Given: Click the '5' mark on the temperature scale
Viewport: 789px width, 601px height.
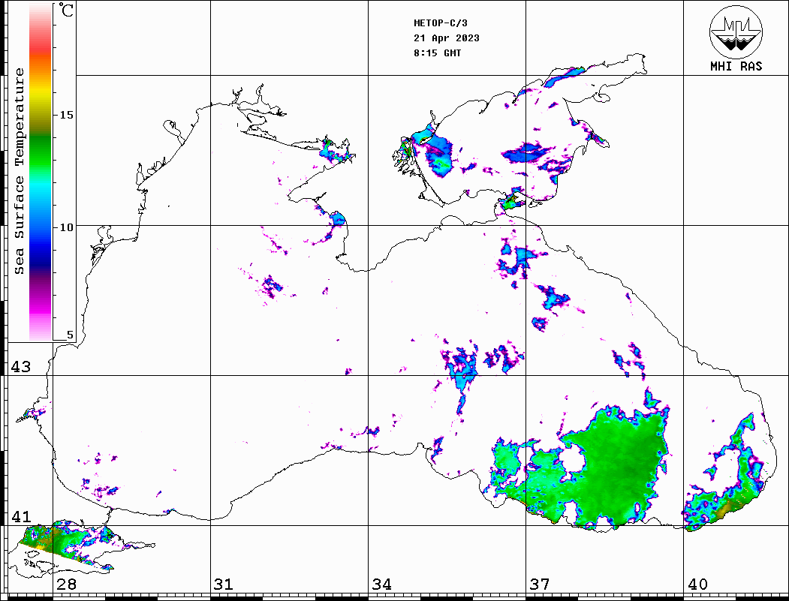Looking at the screenshot, I should (70, 335).
